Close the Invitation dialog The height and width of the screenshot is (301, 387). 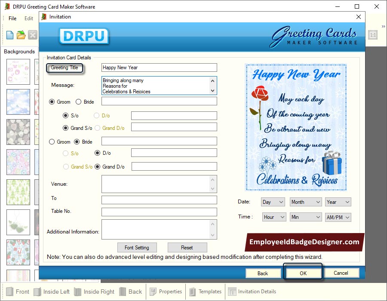[x=359, y=17]
